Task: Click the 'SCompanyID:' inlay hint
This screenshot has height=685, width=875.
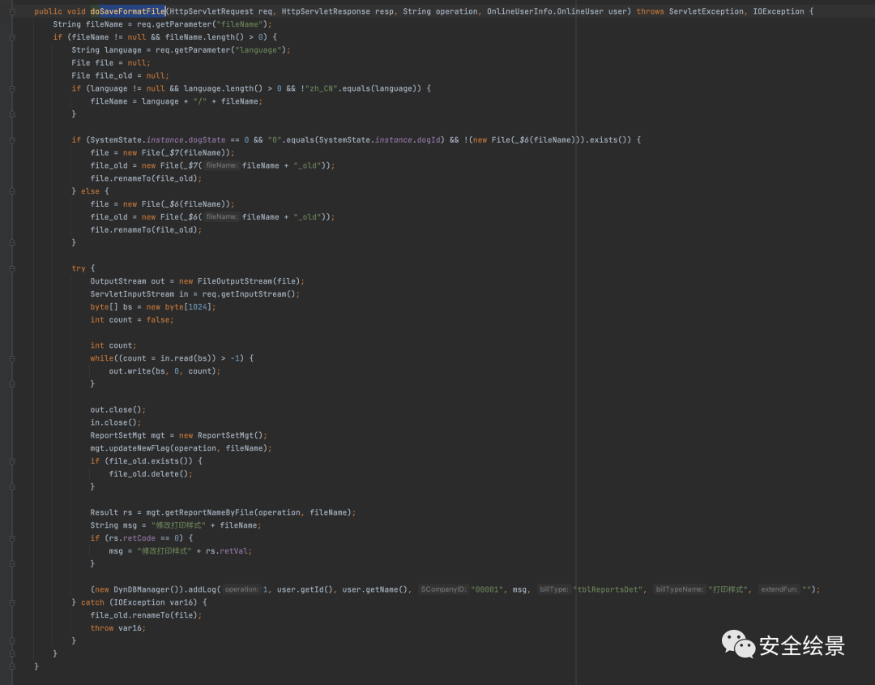Action: coord(444,589)
